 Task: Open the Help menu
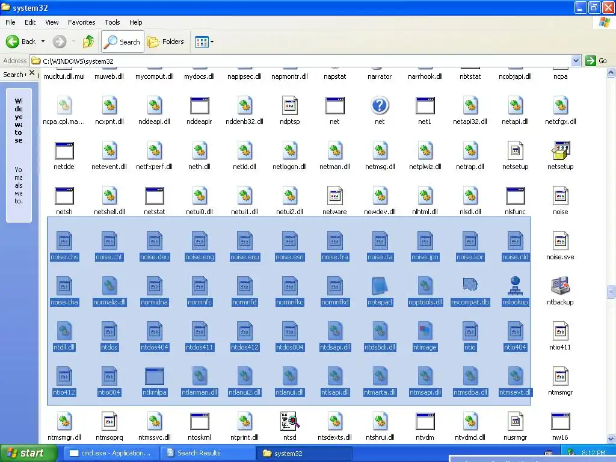(135, 22)
